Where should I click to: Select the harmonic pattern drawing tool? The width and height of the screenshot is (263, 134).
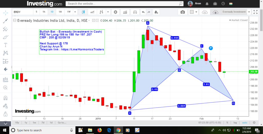5,53
